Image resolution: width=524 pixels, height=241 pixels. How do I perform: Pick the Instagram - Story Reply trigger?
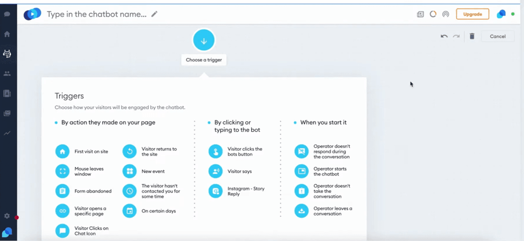pyautogui.click(x=215, y=191)
